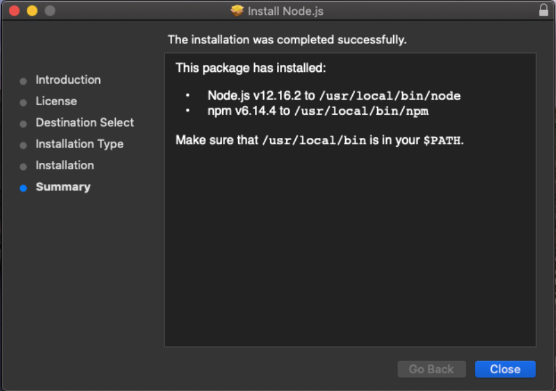Click the /usr/local/bin/node path text
Screen dimensions: 556x391
390,96
